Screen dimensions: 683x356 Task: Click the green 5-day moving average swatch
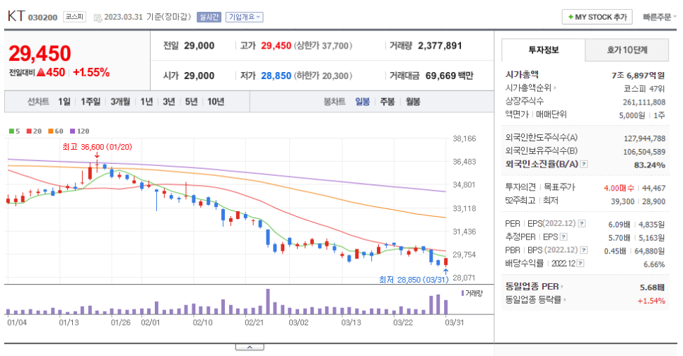click(x=11, y=131)
